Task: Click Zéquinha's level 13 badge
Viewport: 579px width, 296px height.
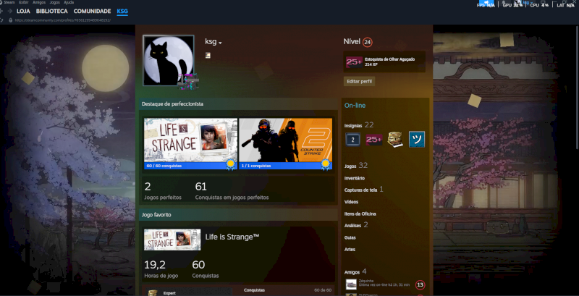Action: [x=420, y=284]
